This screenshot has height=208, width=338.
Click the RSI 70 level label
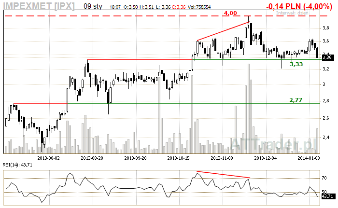(324, 178)
